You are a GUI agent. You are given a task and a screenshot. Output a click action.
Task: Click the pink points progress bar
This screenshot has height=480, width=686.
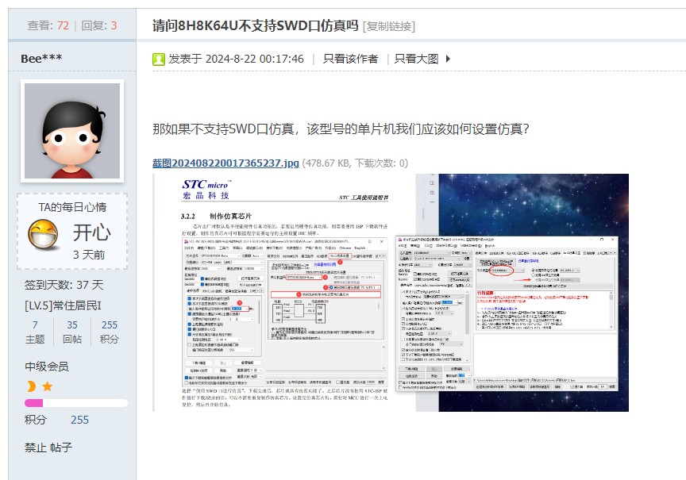pos(76,403)
